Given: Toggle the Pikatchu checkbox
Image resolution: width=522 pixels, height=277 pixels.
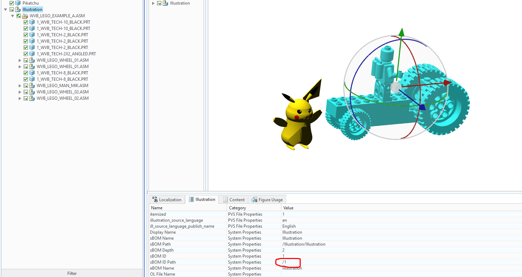Looking at the screenshot, I should pos(12,3).
